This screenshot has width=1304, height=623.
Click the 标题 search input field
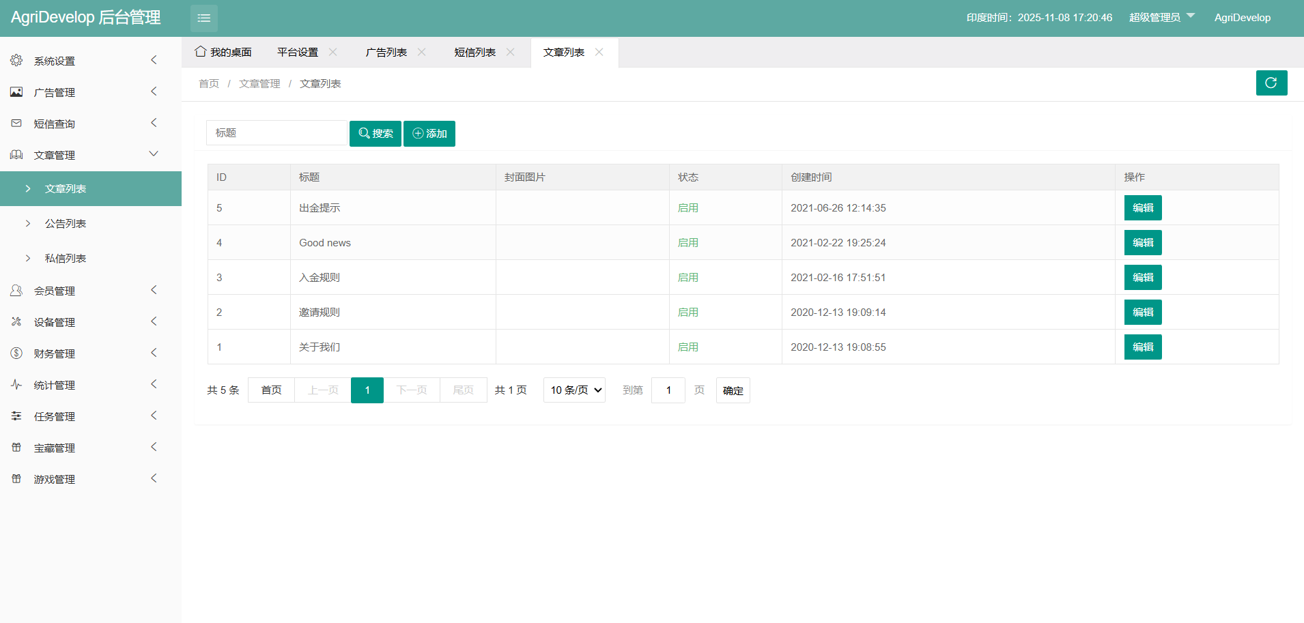pyautogui.click(x=277, y=133)
